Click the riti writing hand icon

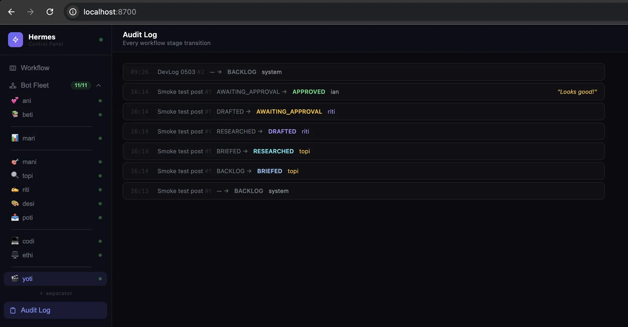(15, 190)
